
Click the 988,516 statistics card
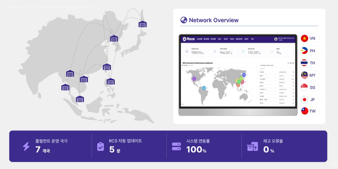[196, 51]
